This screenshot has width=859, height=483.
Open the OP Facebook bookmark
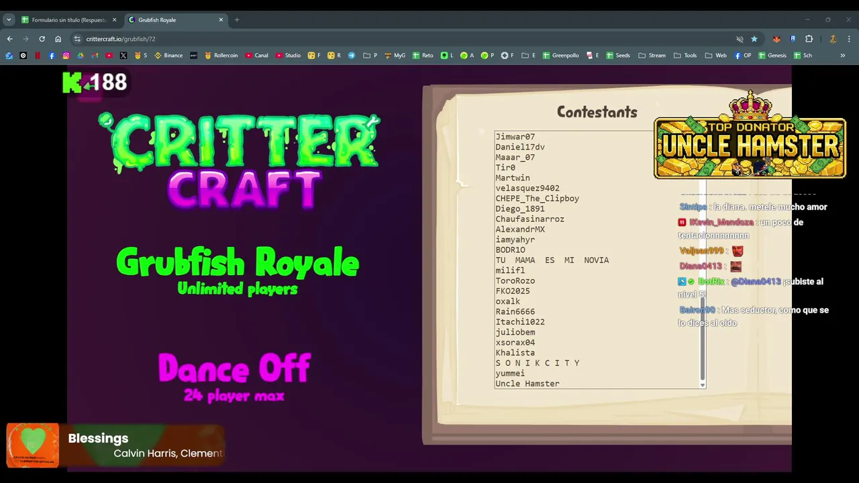743,56
